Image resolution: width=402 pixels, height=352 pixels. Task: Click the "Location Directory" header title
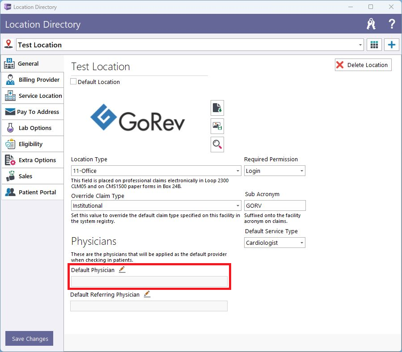43,24
